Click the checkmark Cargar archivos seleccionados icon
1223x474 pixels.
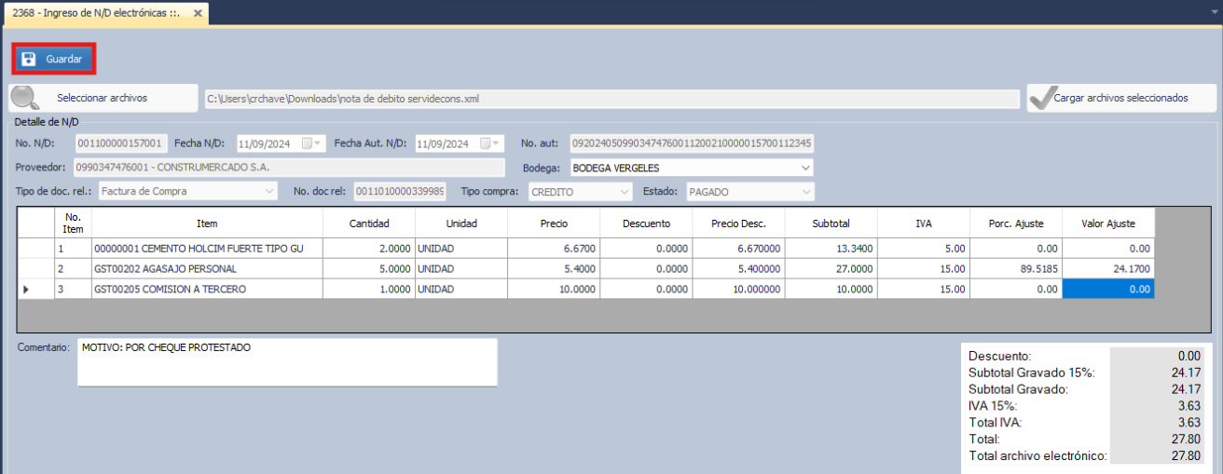point(1039,98)
